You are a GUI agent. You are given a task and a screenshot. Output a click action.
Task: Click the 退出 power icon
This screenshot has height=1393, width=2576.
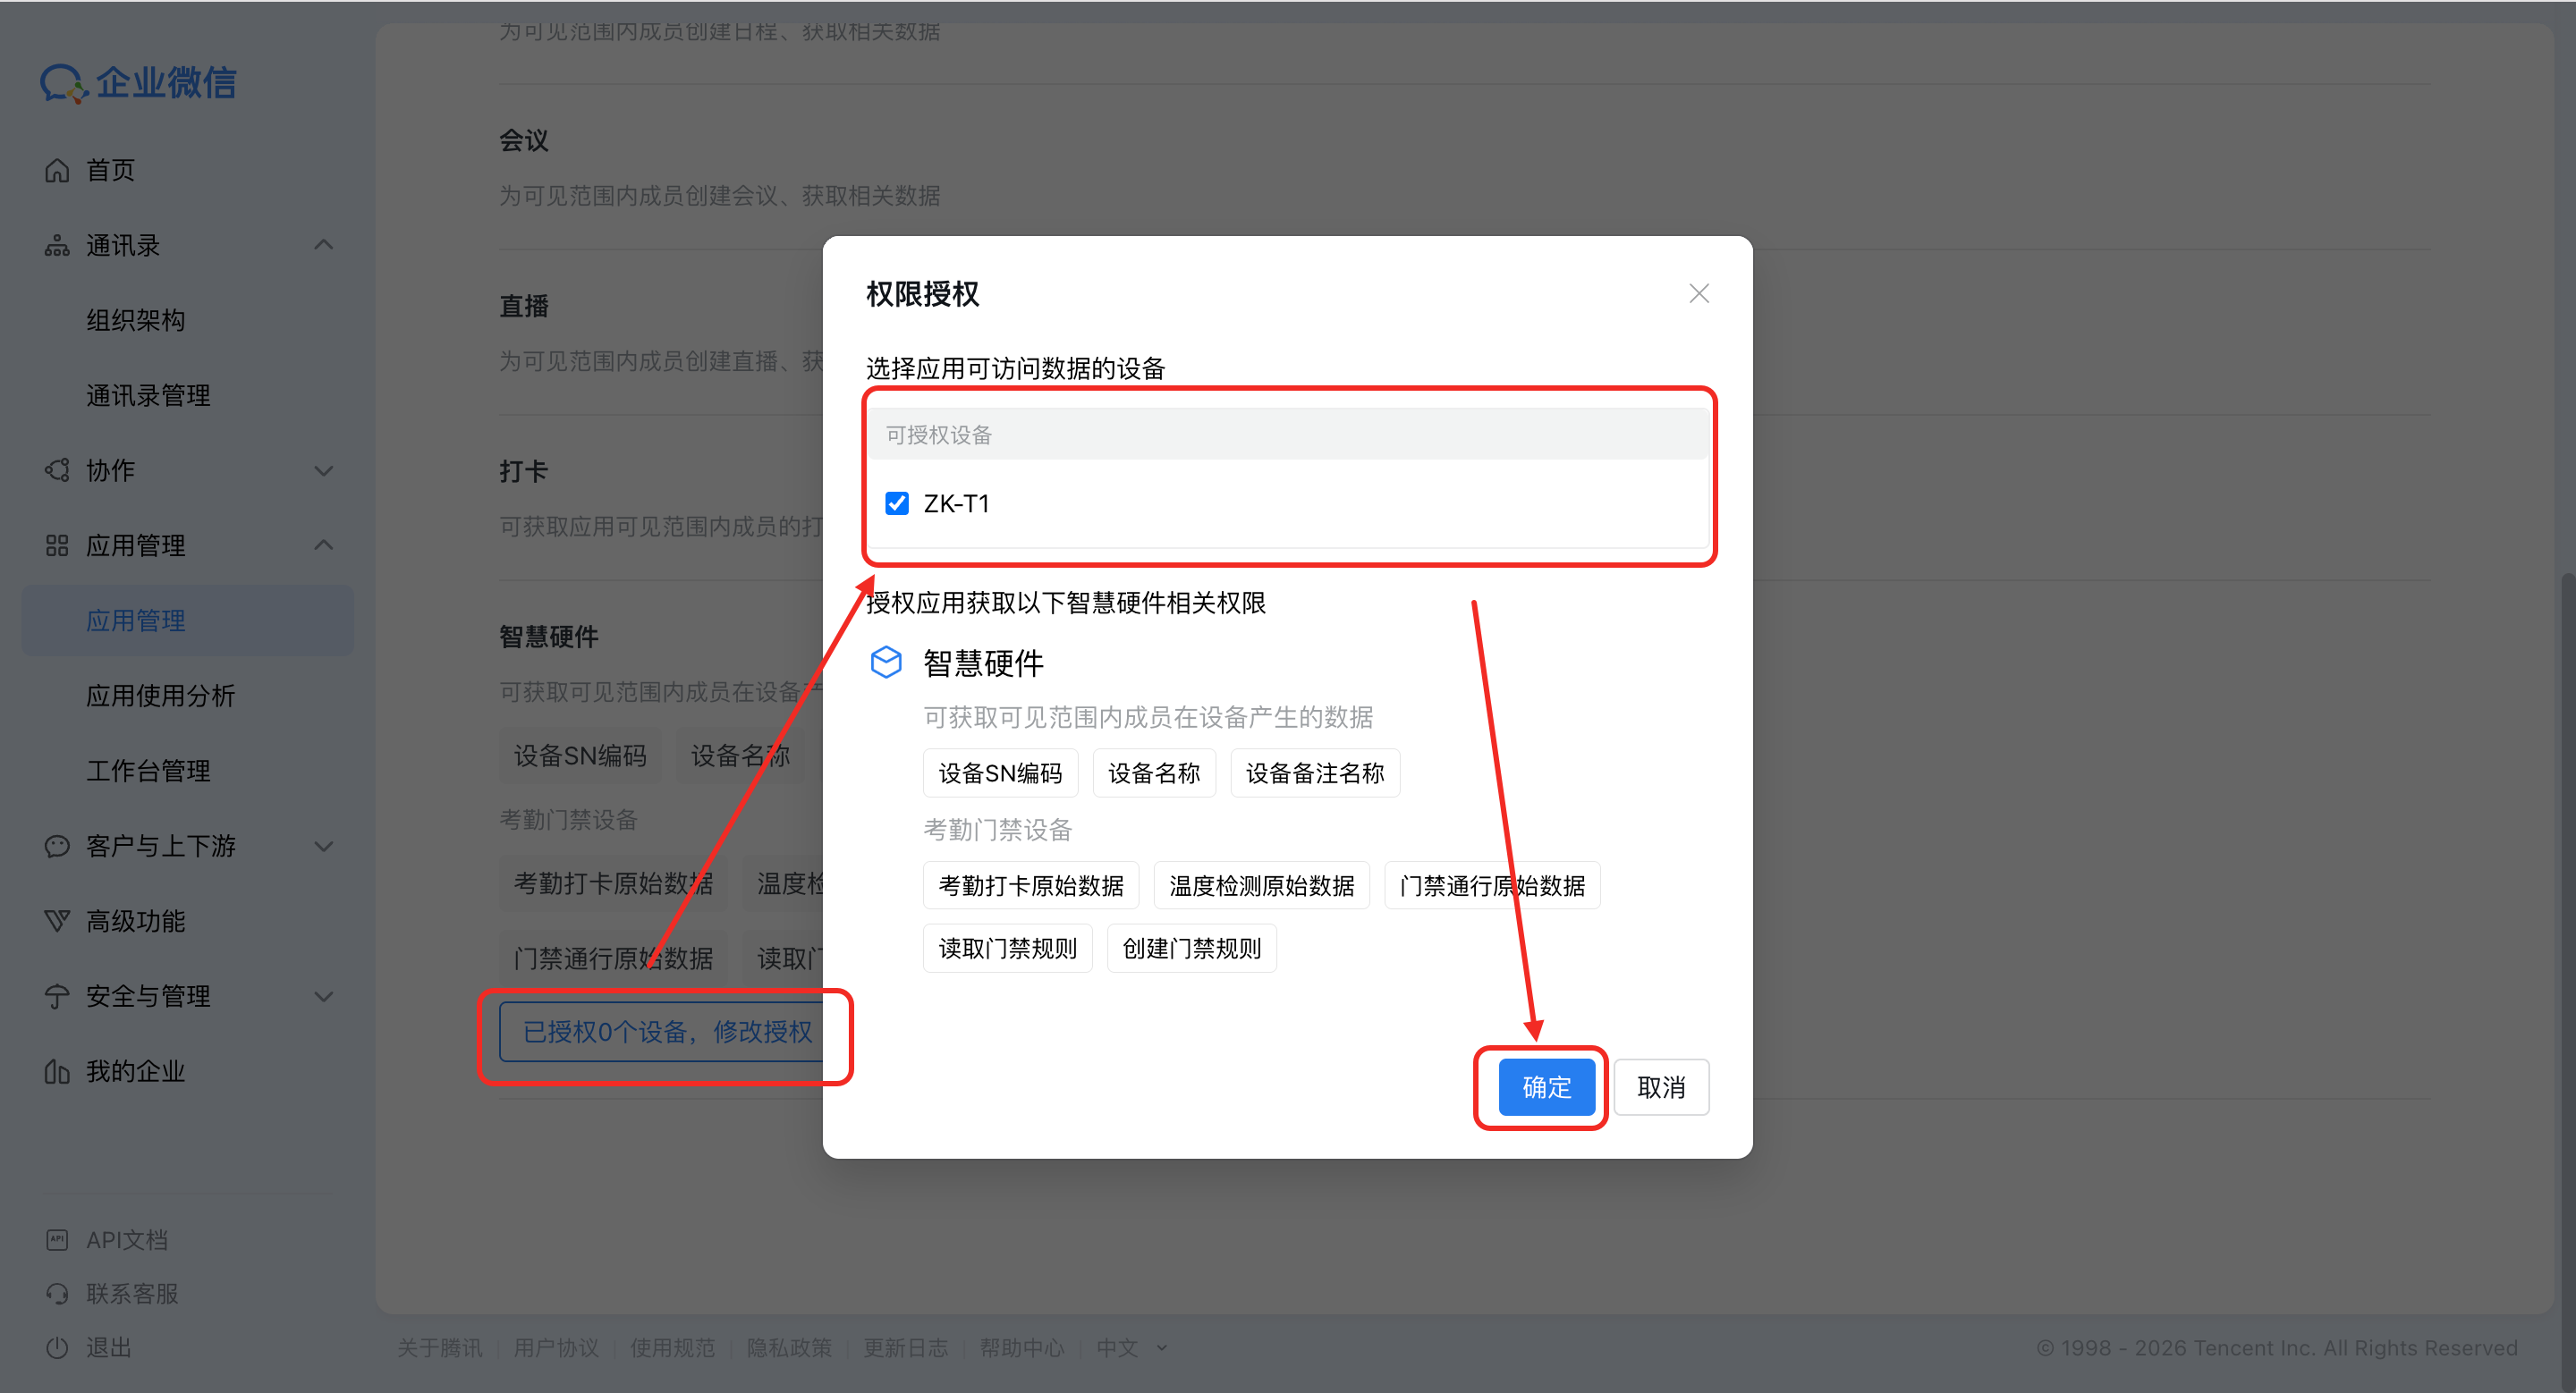tap(57, 1347)
